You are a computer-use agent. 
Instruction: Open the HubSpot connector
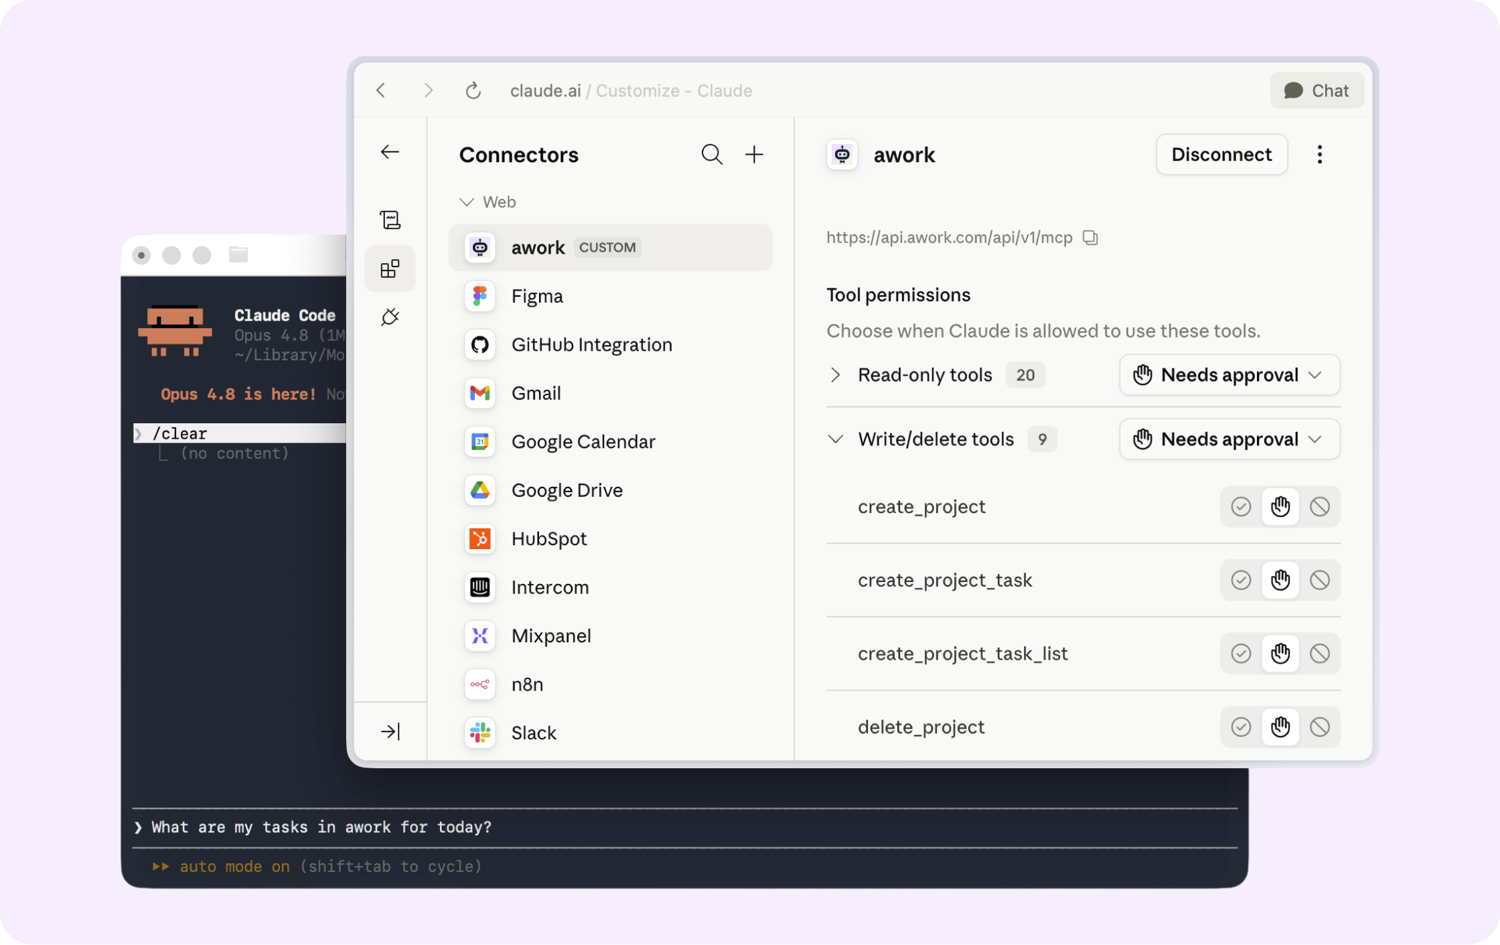[610, 539]
